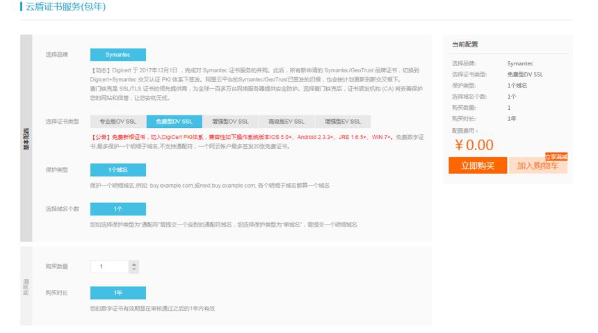Click the 立享满减 discount badge
The width and height of the screenshot is (598, 333).
pyautogui.click(x=556, y=156)
